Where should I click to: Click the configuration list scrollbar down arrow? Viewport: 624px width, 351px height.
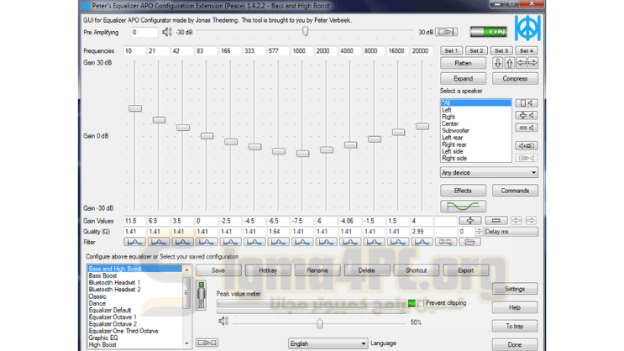tap(186, 343)
